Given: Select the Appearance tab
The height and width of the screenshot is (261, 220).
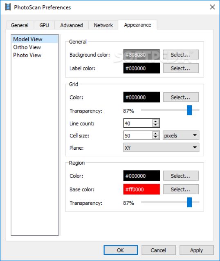Looking at the screenshot, I should [137, 25].
